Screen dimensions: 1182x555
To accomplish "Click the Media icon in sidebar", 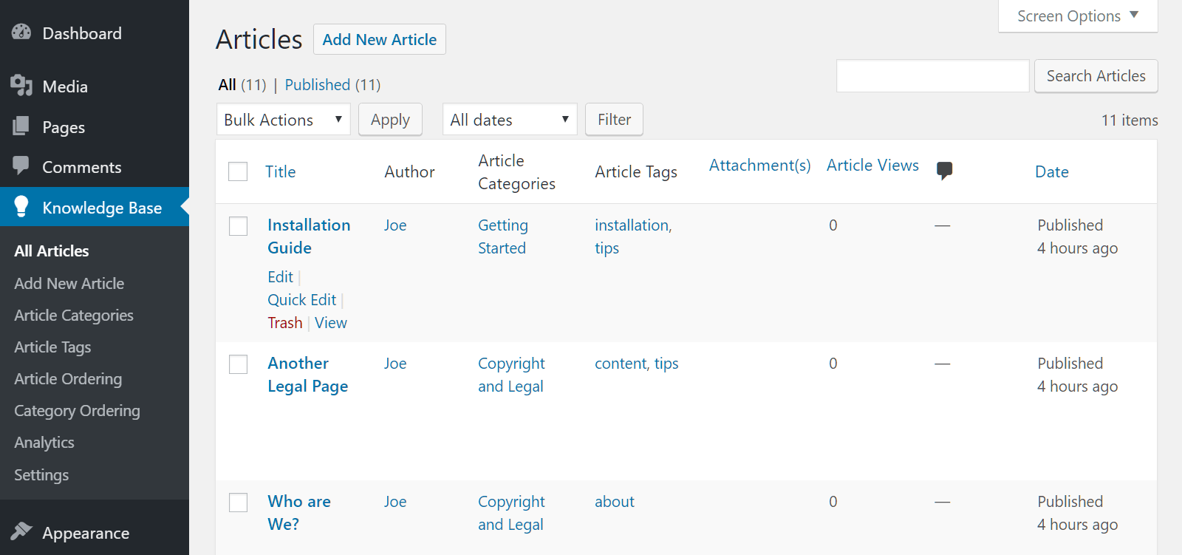I will pyautogui.click(x=21, y=86).
